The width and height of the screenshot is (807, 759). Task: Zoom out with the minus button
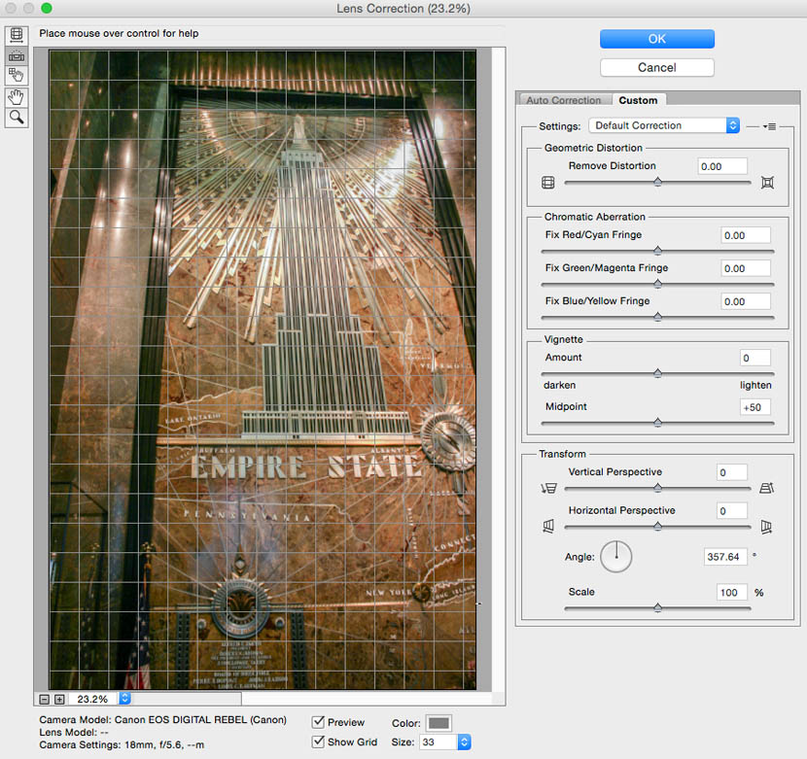(45, 699)
